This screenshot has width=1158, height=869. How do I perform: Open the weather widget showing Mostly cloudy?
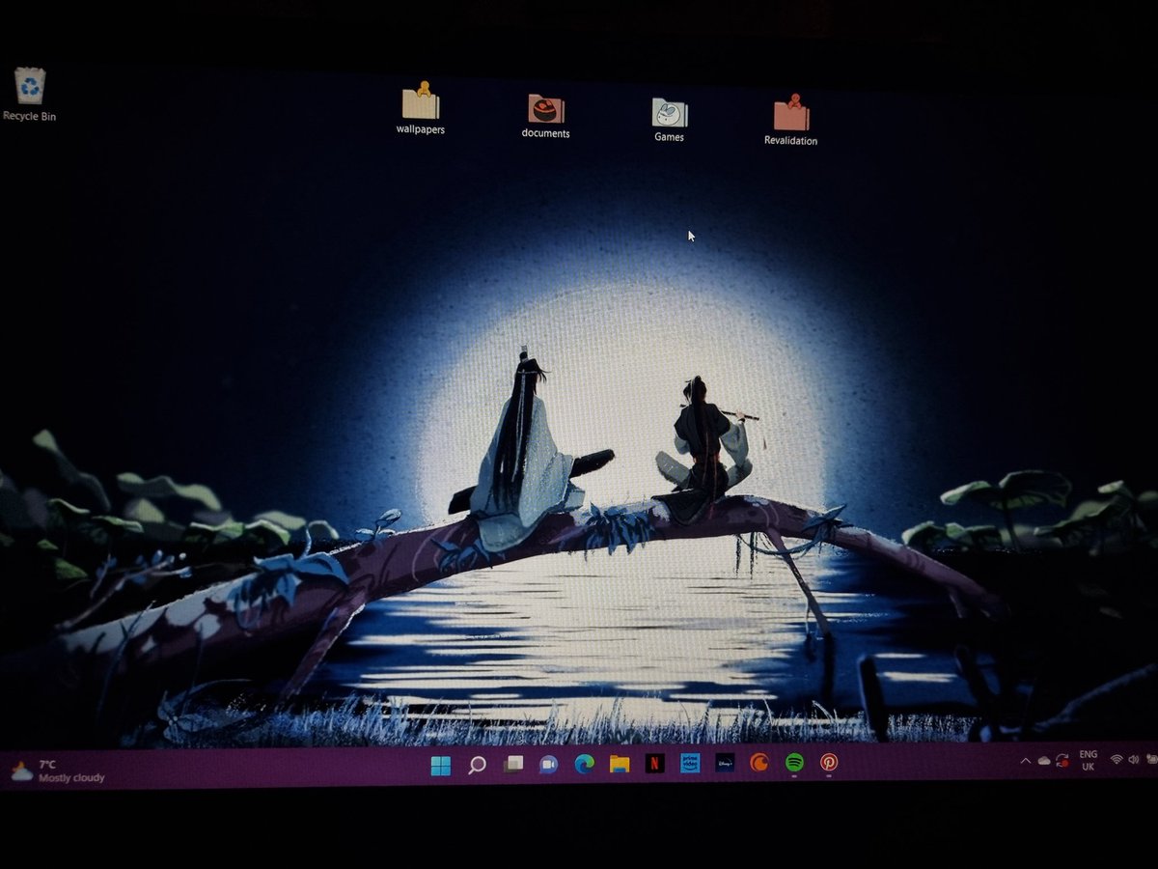pyautogui.click(x=58, y=771)
